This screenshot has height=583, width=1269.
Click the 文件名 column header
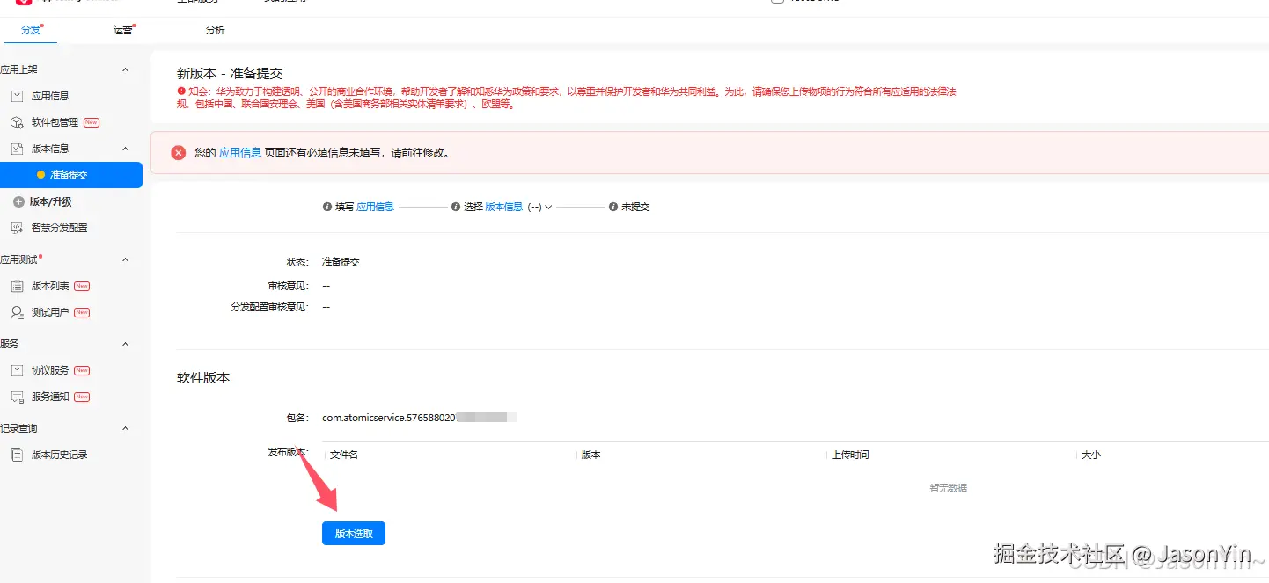click(x=344, y=455)
